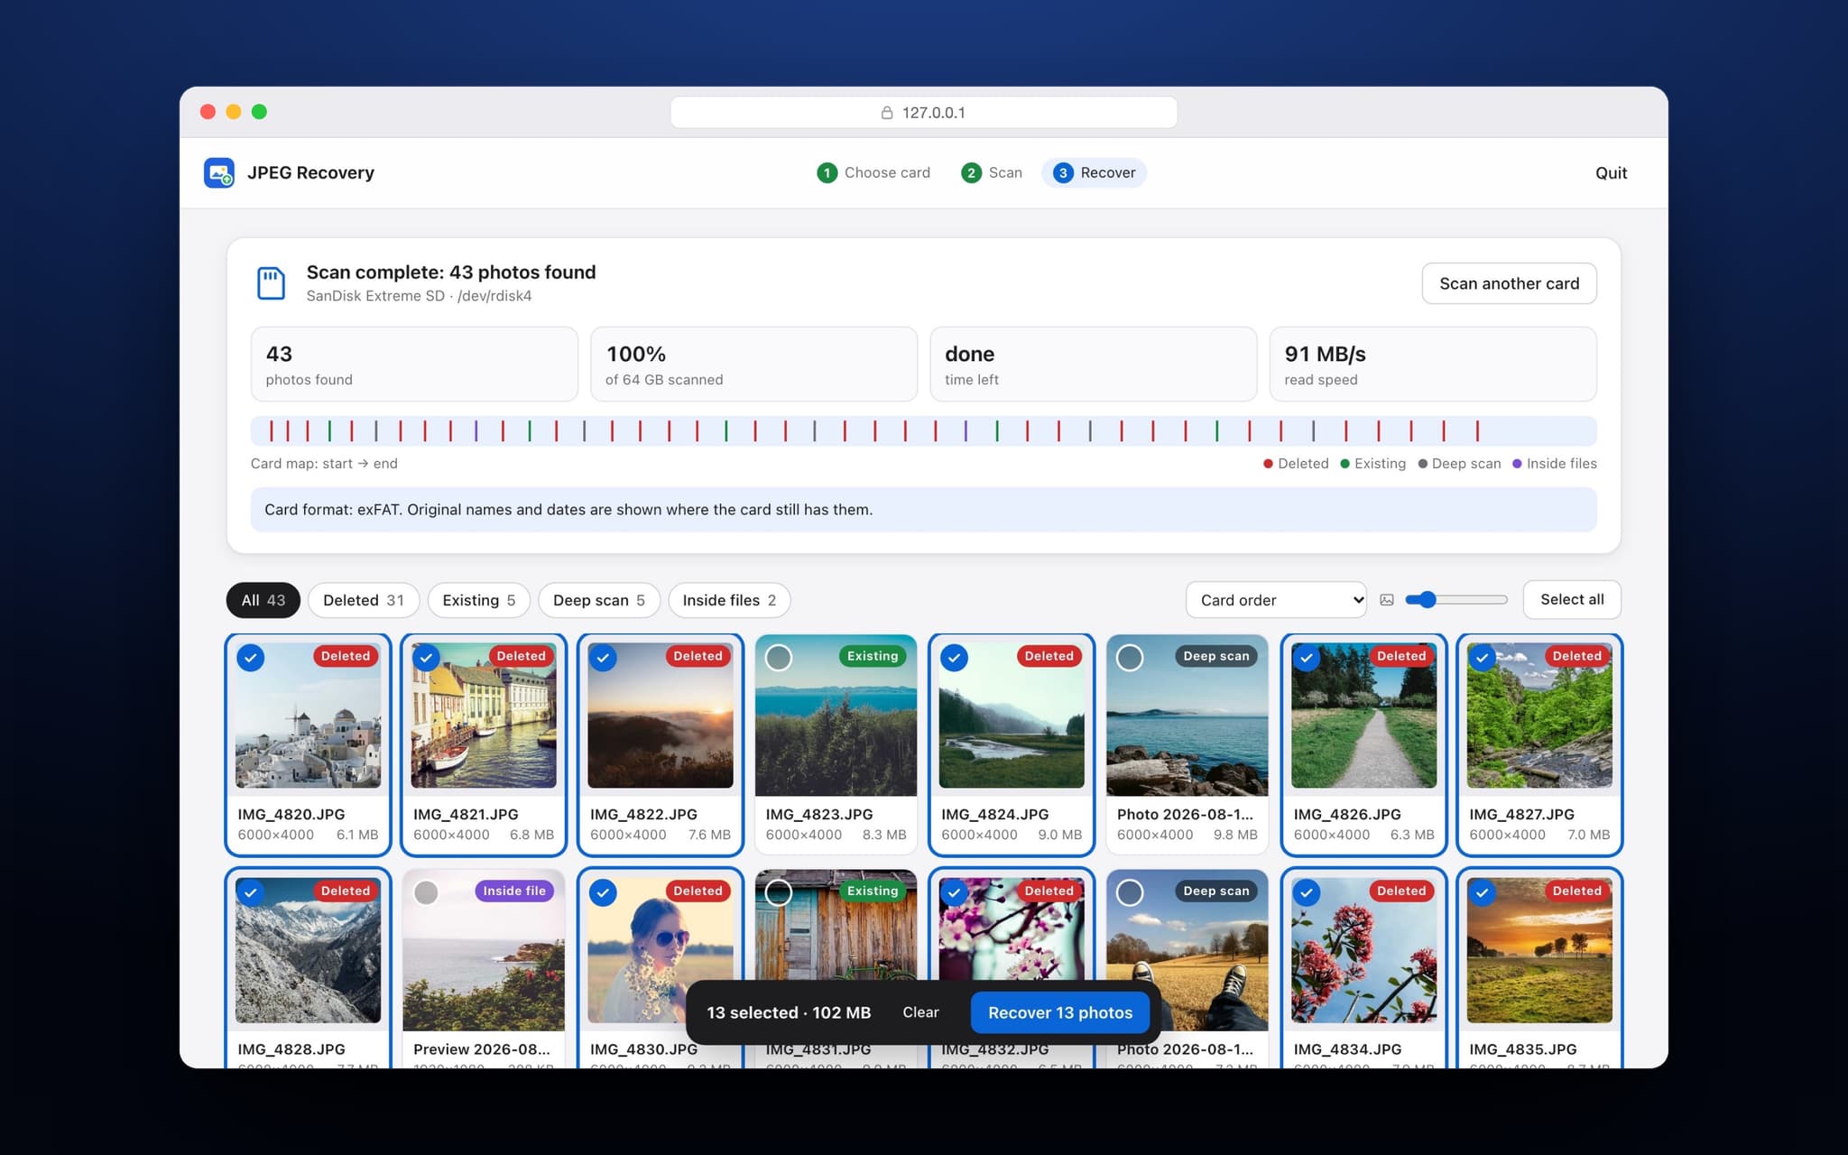Click the lock icon in address bar

tap(887, 113)
